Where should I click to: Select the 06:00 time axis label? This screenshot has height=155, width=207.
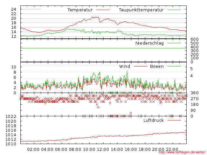tap(61, 150)
